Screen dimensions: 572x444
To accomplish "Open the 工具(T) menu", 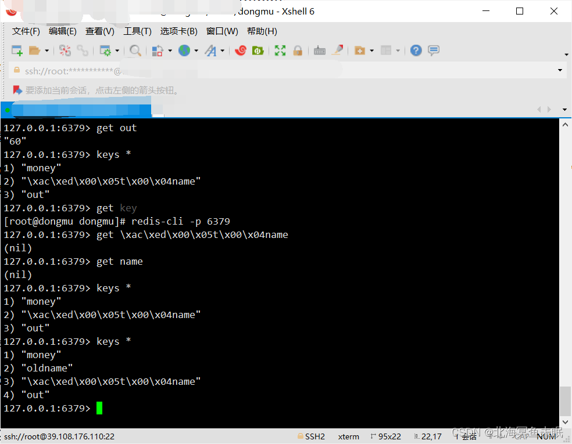I will pyautogui.click(x=137, y=31).
